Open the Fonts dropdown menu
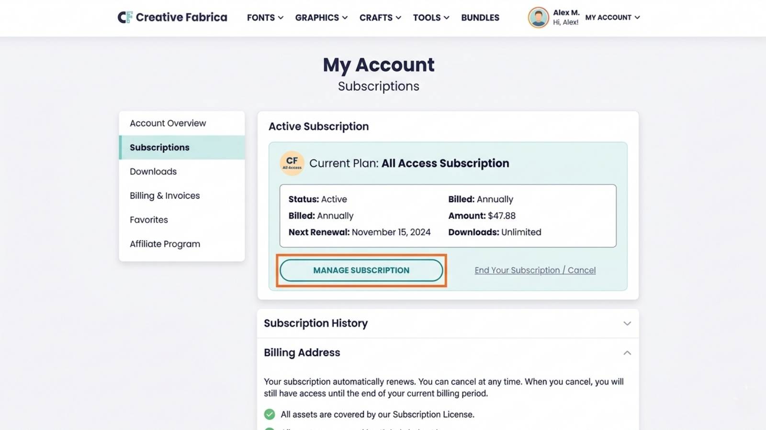 click(265, 18)
